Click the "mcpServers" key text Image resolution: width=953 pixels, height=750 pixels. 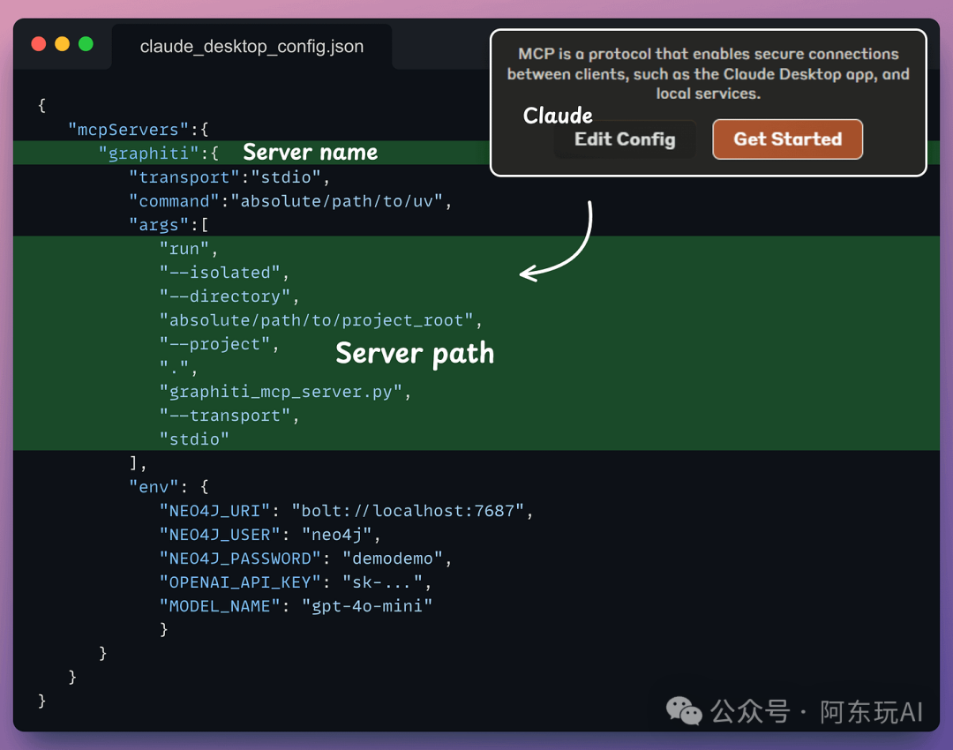coord(128,130)
